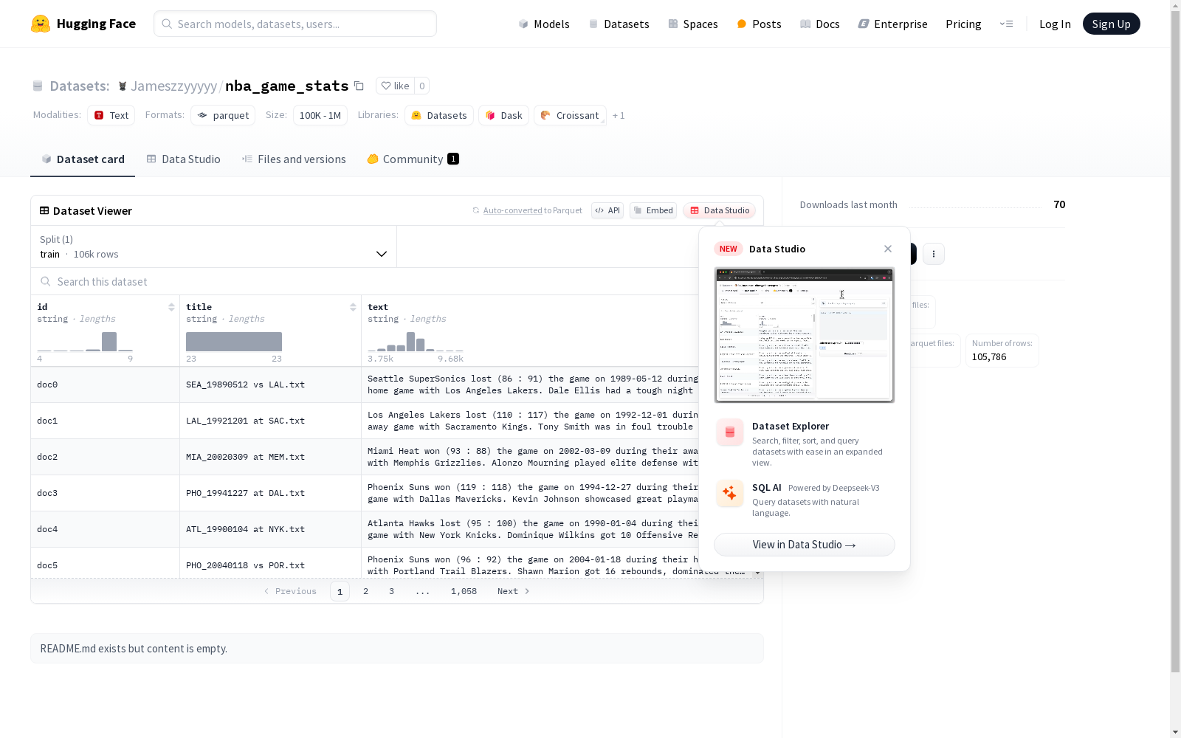
Task: Go to Spaces in top navigation
Action: point(693,24)
